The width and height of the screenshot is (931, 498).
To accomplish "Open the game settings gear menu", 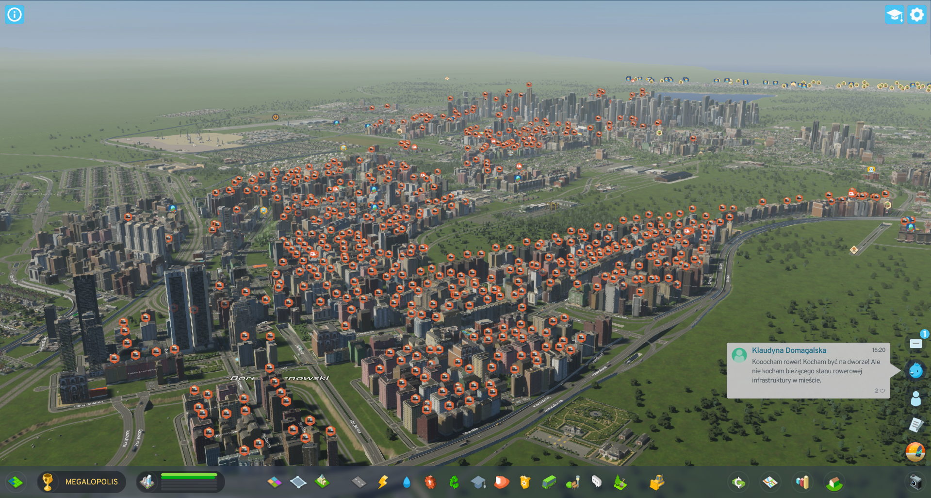I will pyautogui.click(x=916, y=15).
